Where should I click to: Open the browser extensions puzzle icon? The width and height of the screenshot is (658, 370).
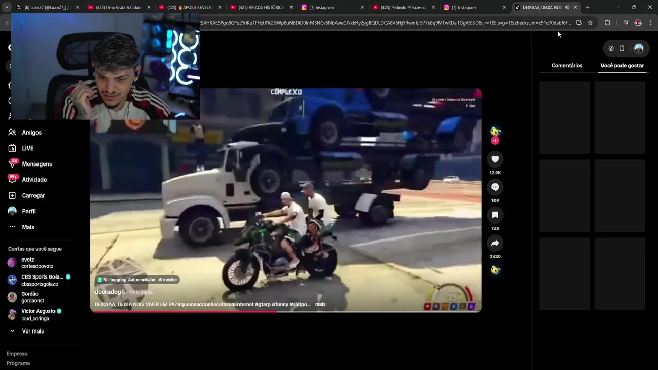click(x=607, y=23)
